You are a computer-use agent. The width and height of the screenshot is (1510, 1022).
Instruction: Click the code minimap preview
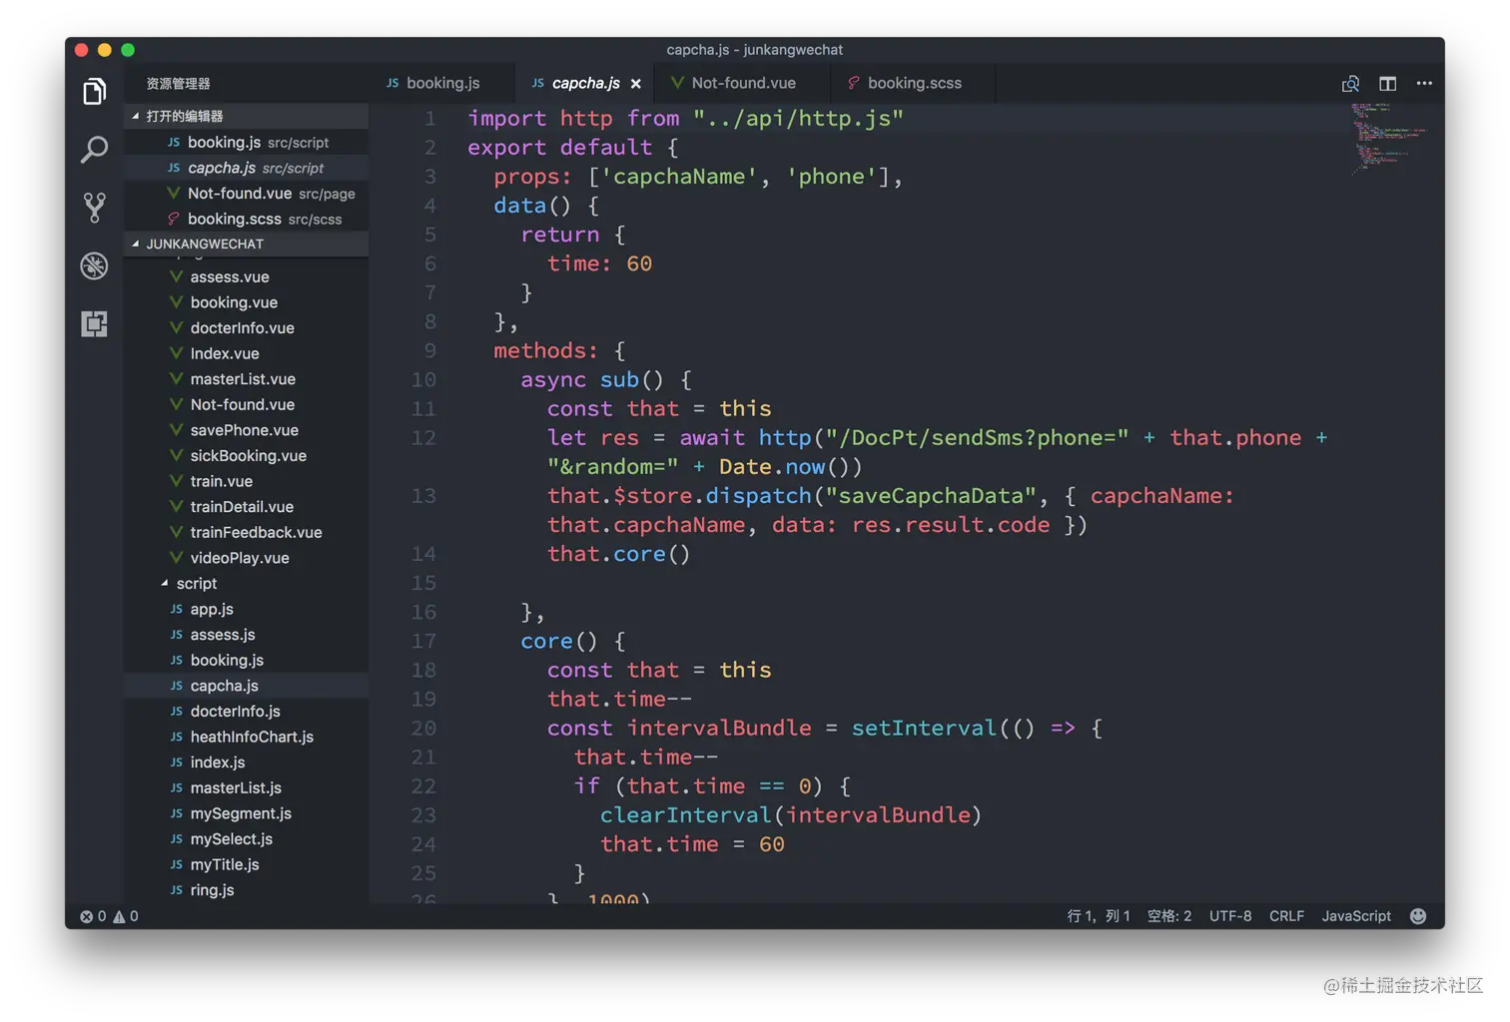click(1388, 138)
